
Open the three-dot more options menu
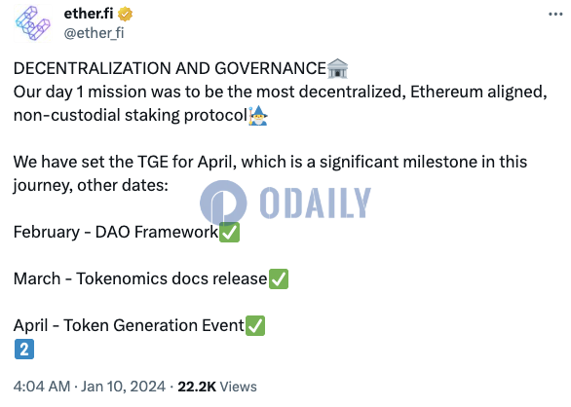coord(555,14)
